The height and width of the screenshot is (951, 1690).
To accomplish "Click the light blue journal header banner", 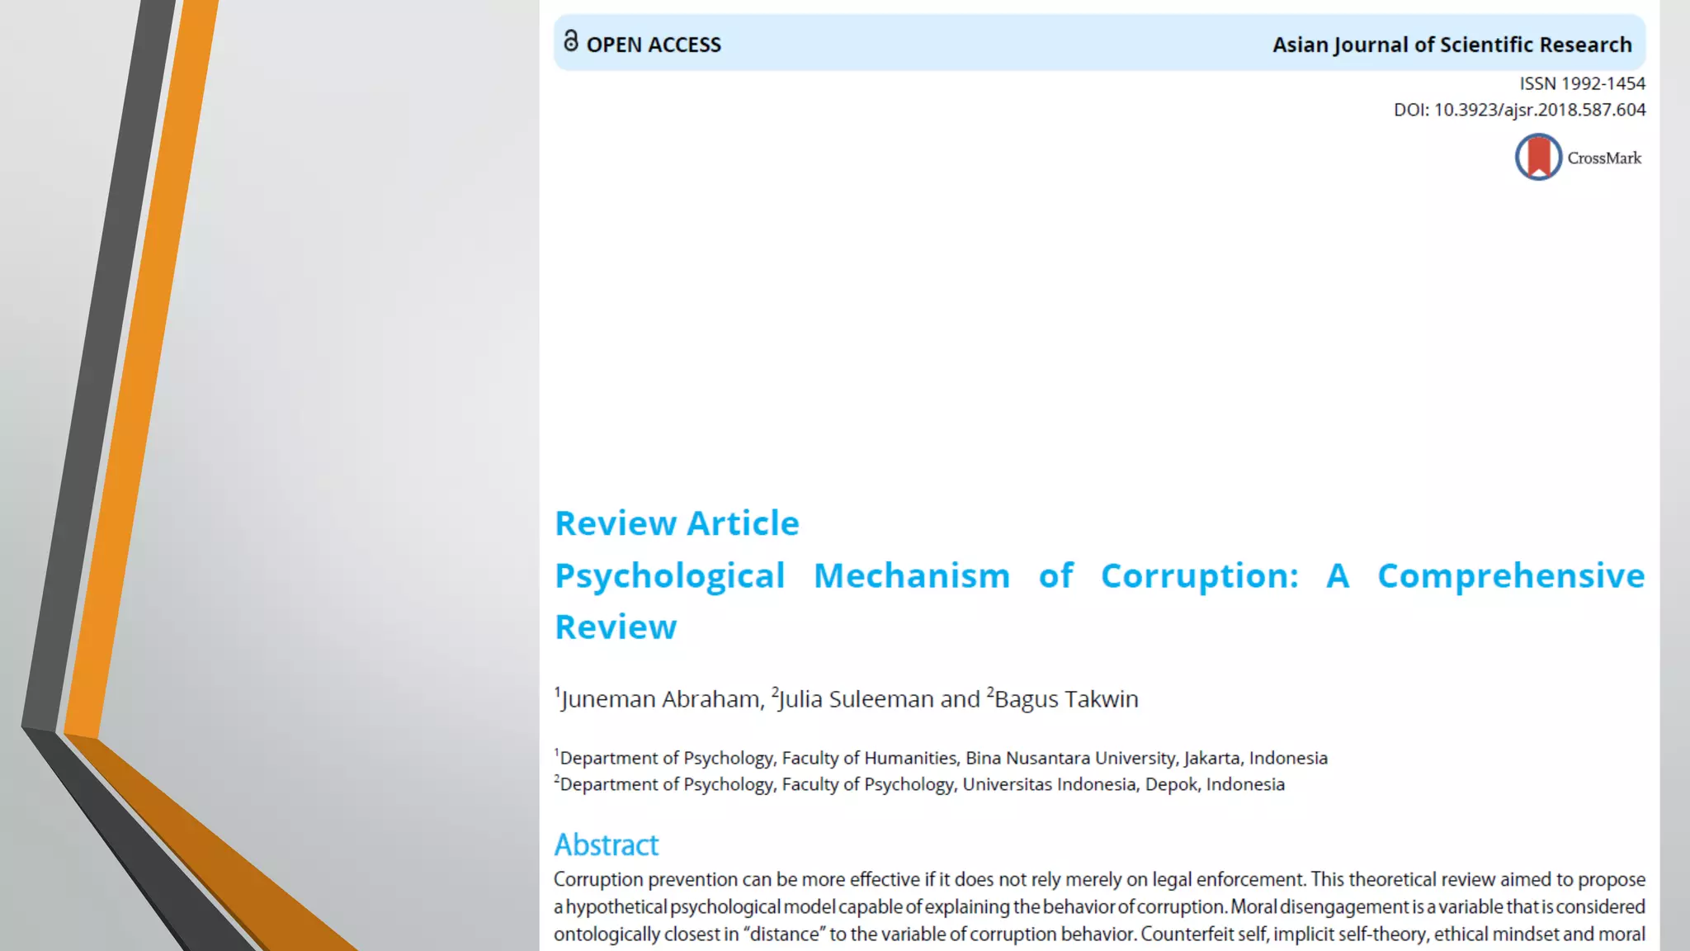I will (990, 43).
